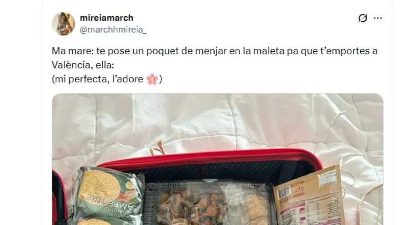Click the Grok slashed-circle icon
Image resolution: width=400 pixels, height=225 pixels.
point(363,18)
